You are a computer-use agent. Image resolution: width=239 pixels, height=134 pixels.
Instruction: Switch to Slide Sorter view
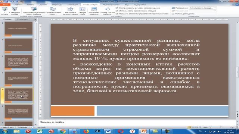[193, 127]
